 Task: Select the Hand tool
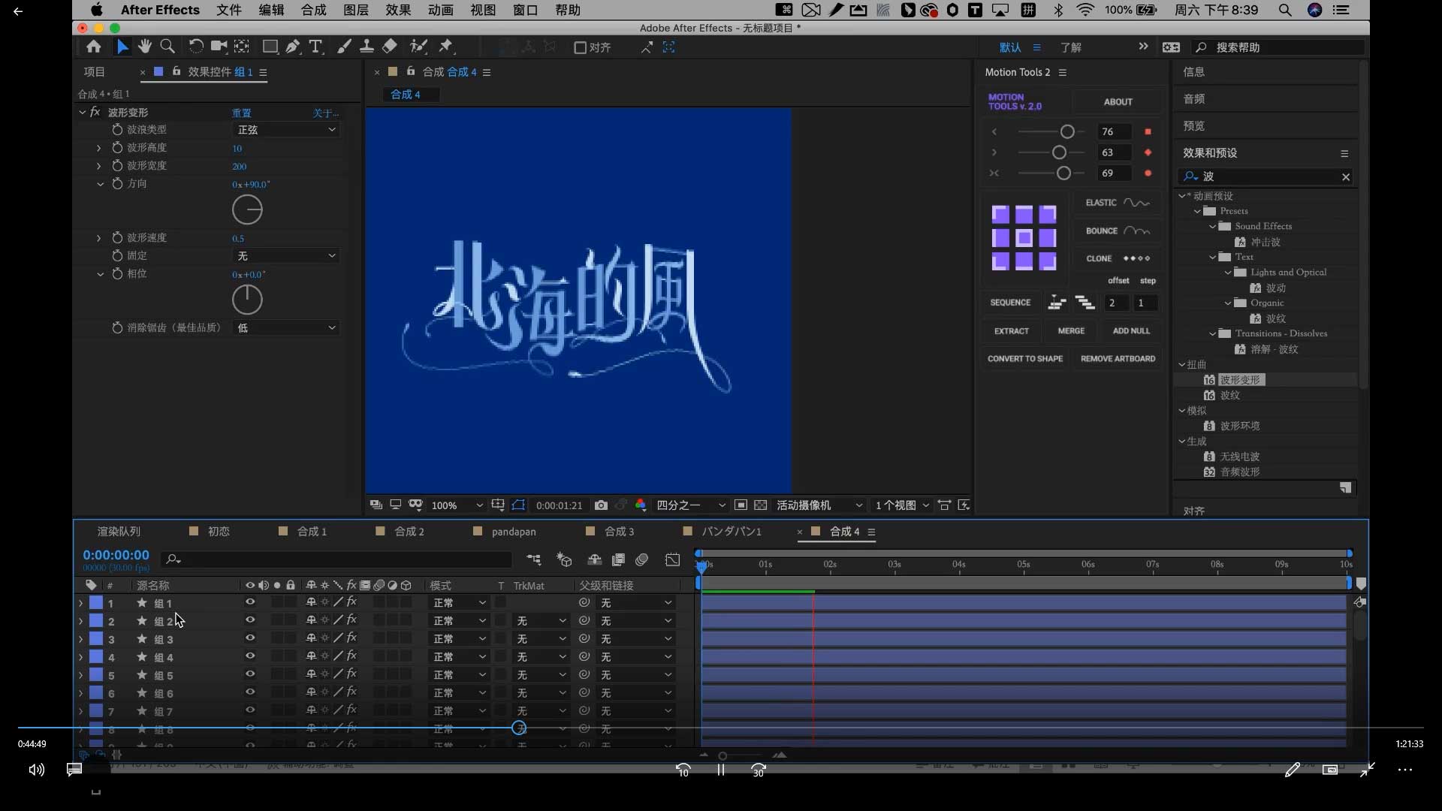pyautogui.click(x=144, y=47)
